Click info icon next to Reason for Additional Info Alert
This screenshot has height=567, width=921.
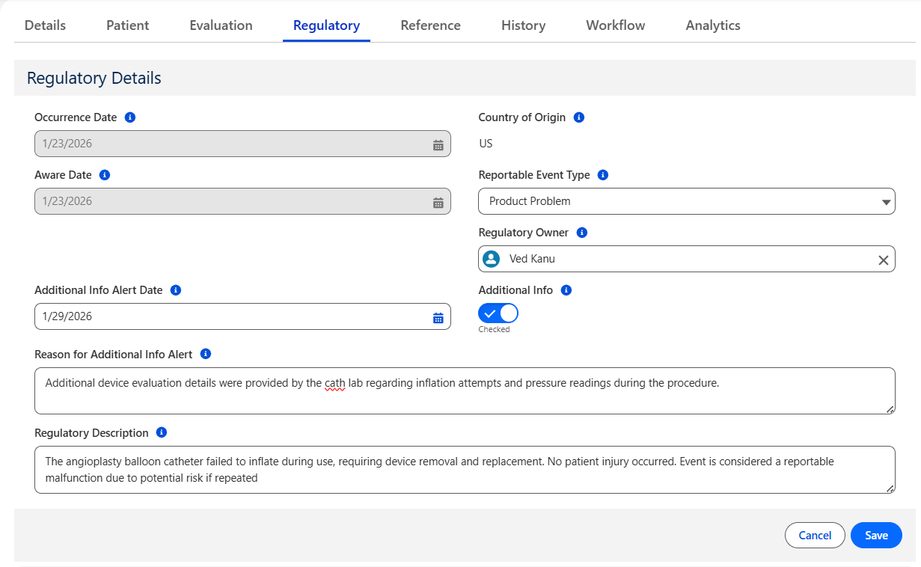coord(206,355)
